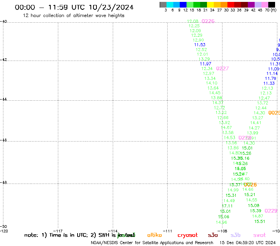Click subtitle '12 hour collection of altimeter wave heights'
Viewport: 280px width, 246px height.
[x=73, y=16]
